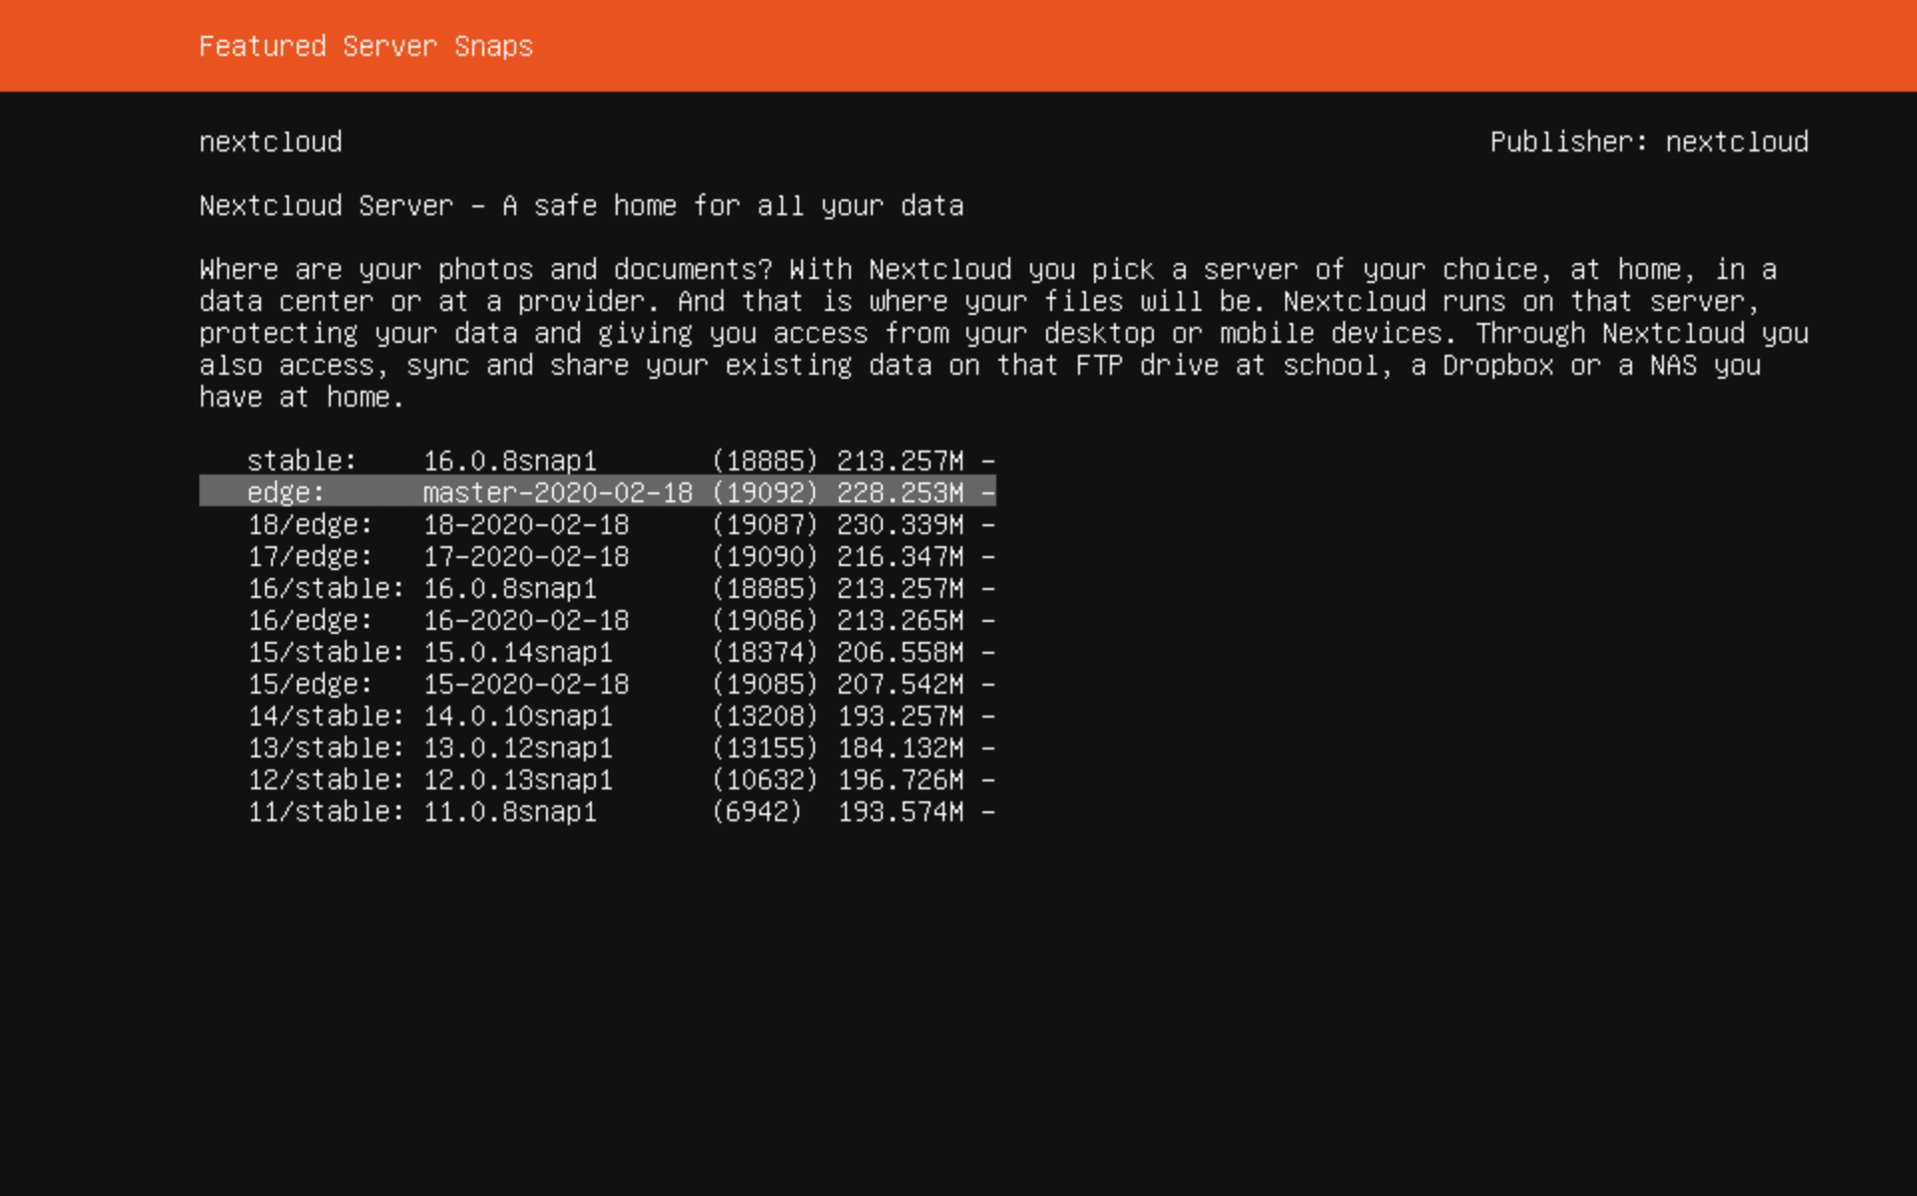Click the Featured Server Snaps header title

click(366, 46)
